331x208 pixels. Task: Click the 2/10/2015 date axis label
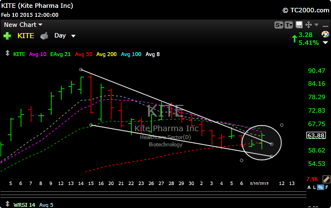coord(259,183)
